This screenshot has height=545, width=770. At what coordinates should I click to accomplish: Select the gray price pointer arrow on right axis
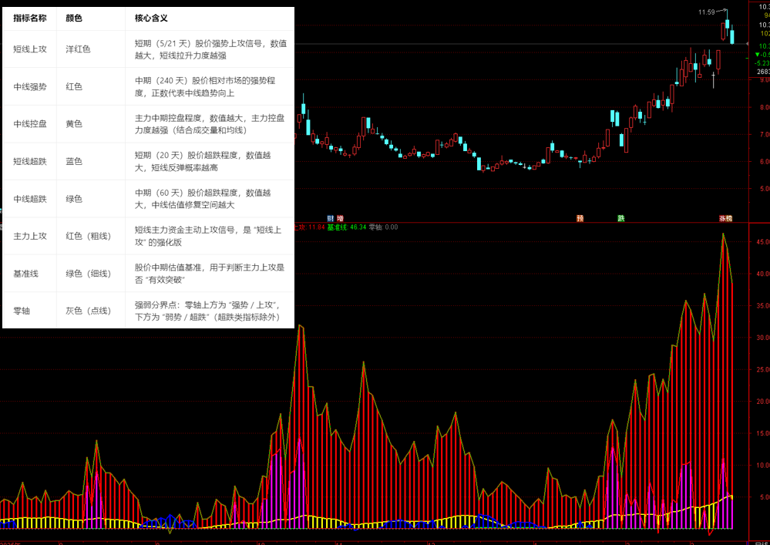pos(748,44)
